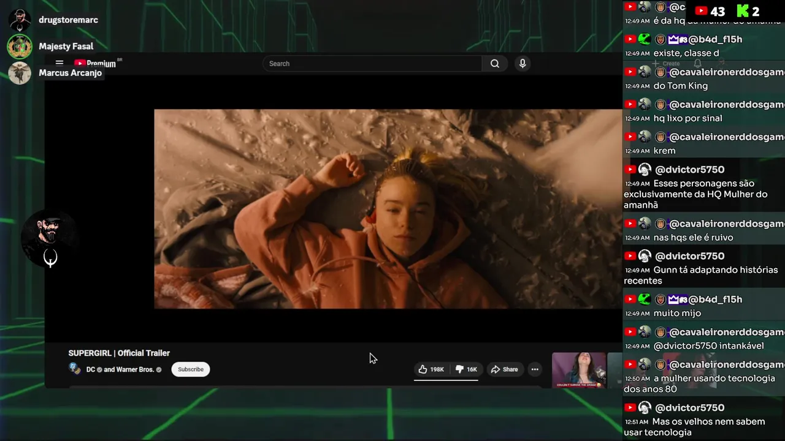
Task: Like the video with 198K thumbs up
Action: click(x=431, y=369)
